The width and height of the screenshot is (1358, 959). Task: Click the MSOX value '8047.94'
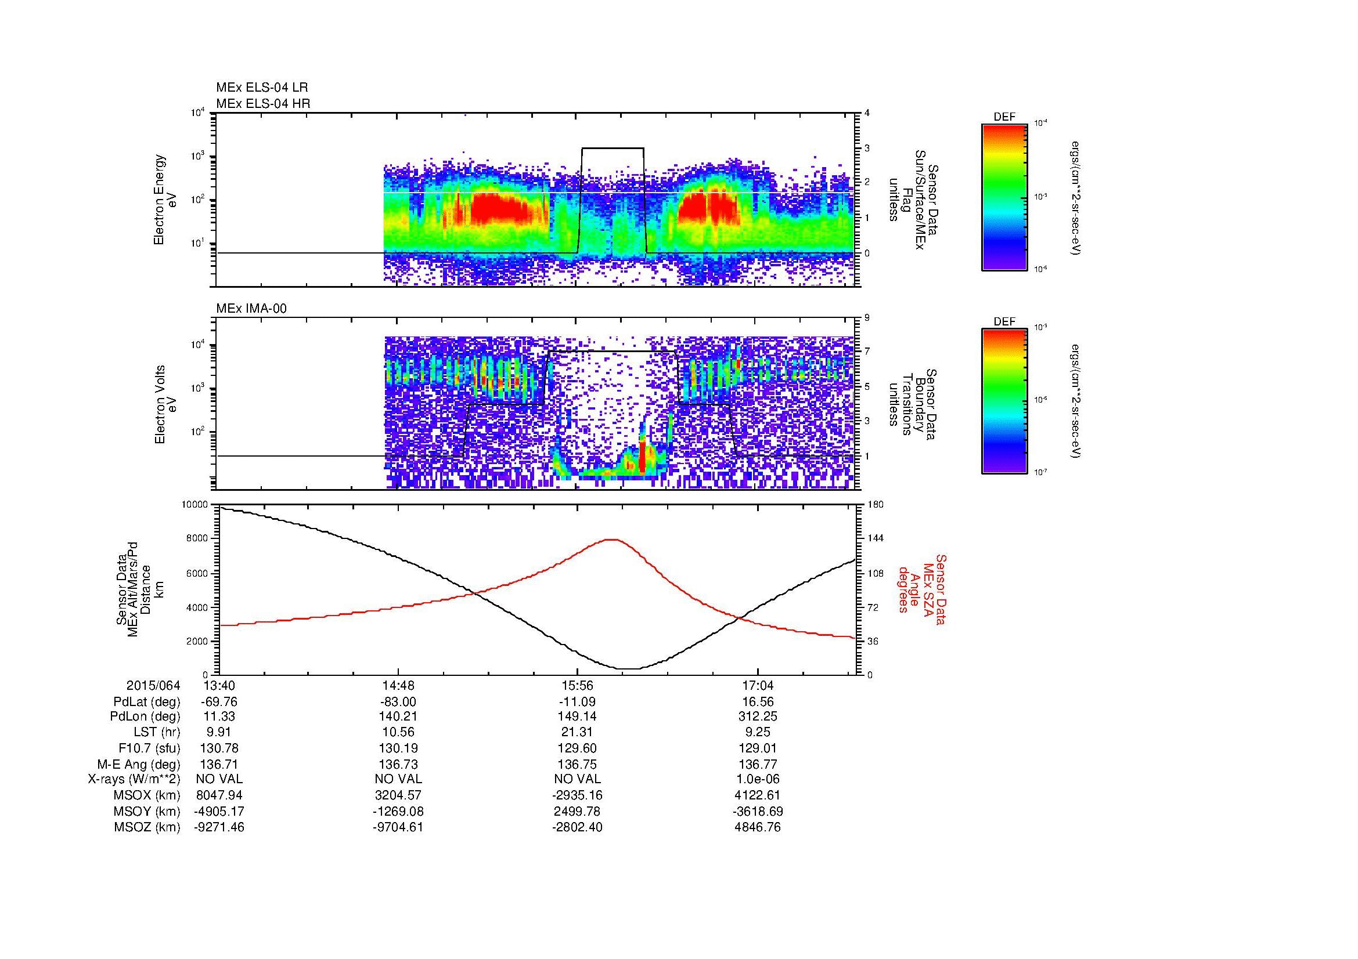coord(219,795)
